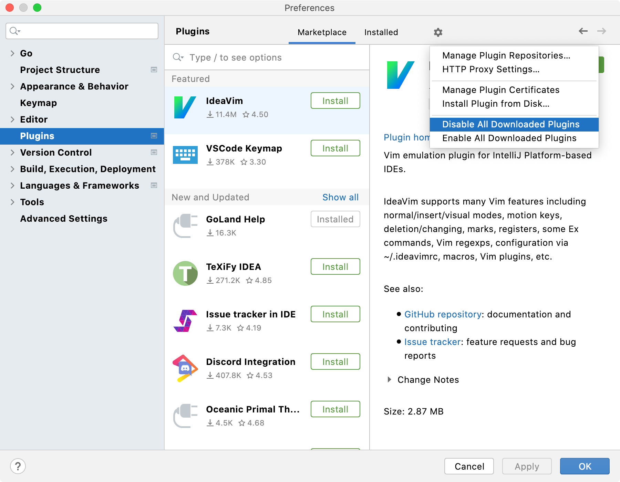Select Disable All Downloaded Plugins
The image size is (620, 482).
[511, 124]
